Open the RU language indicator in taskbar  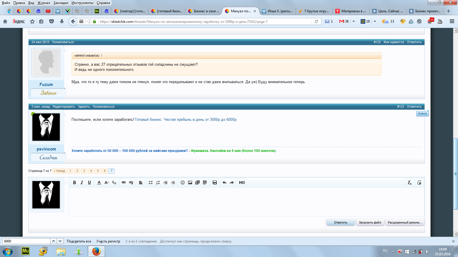click(x=385, y=251)
